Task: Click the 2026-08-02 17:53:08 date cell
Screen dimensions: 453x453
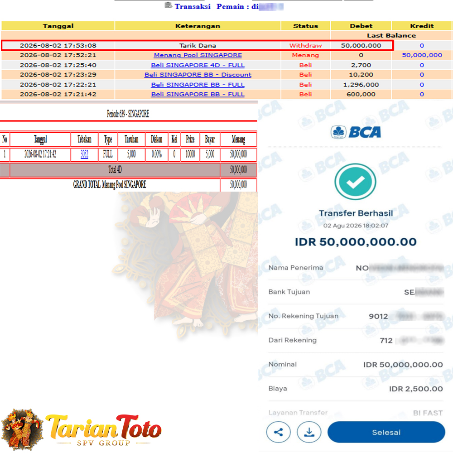Action: pyautogui.click(x=58, y=45)
